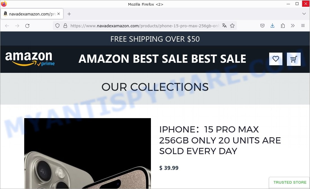
Task: Click the site security padlock icon
Action: (x=65, y=26)
